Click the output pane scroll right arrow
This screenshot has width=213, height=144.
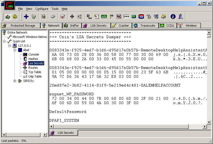coord(205,127)
